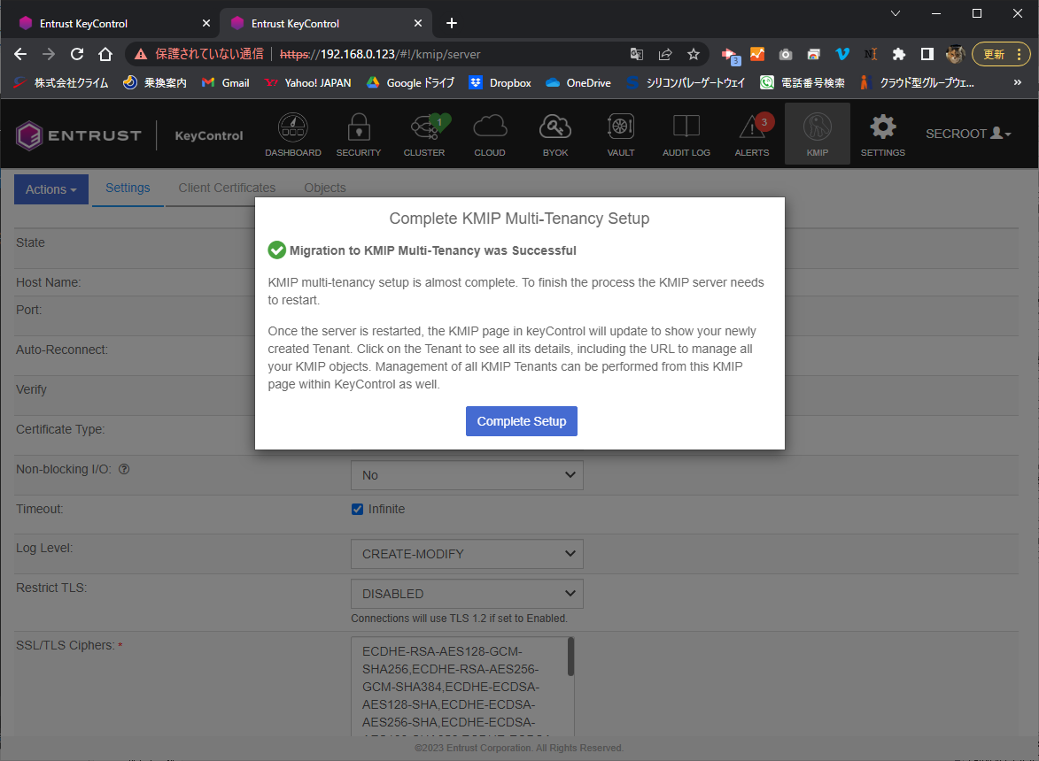Toggle the Infinite timeout checkbox

point(357,509)
